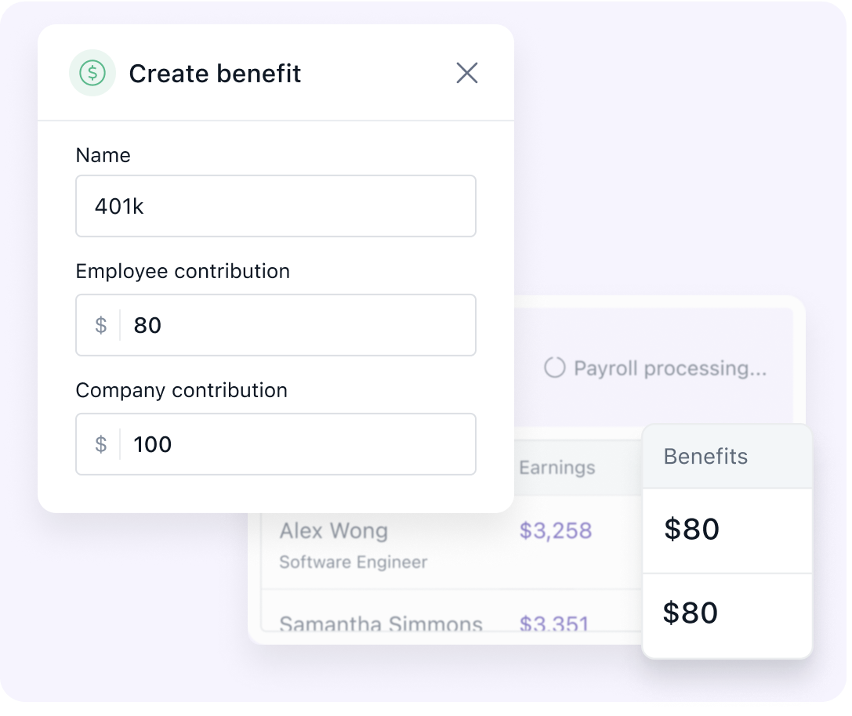Click the Payroll processing status text
This screenshot has width=852, height=716.
coord(670,368)
